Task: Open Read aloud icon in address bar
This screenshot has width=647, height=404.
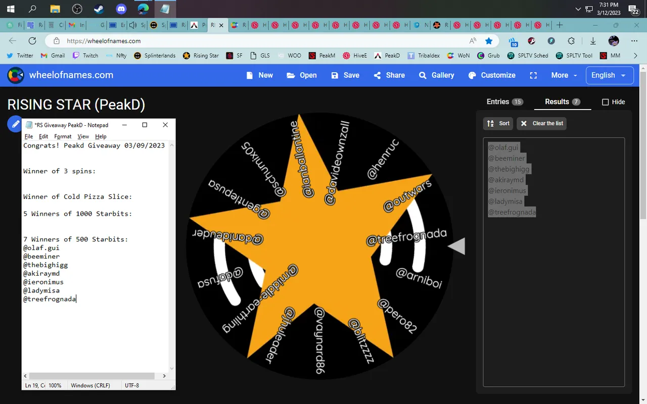Action: pos(473,41)
